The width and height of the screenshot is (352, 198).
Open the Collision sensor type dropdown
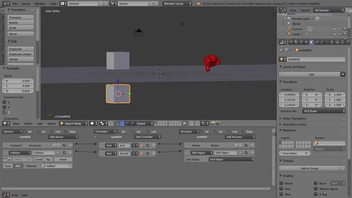tap(20, 153)
